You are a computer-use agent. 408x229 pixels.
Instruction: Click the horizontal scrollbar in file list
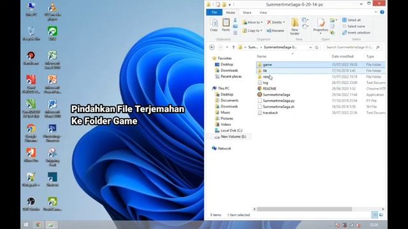[304, 209]
